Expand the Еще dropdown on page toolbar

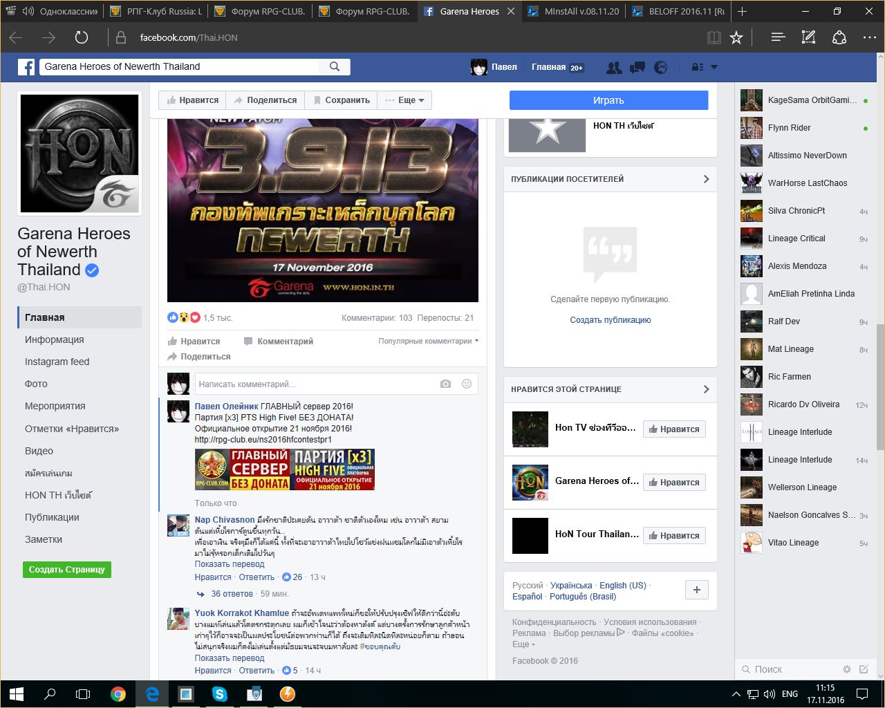404,100
